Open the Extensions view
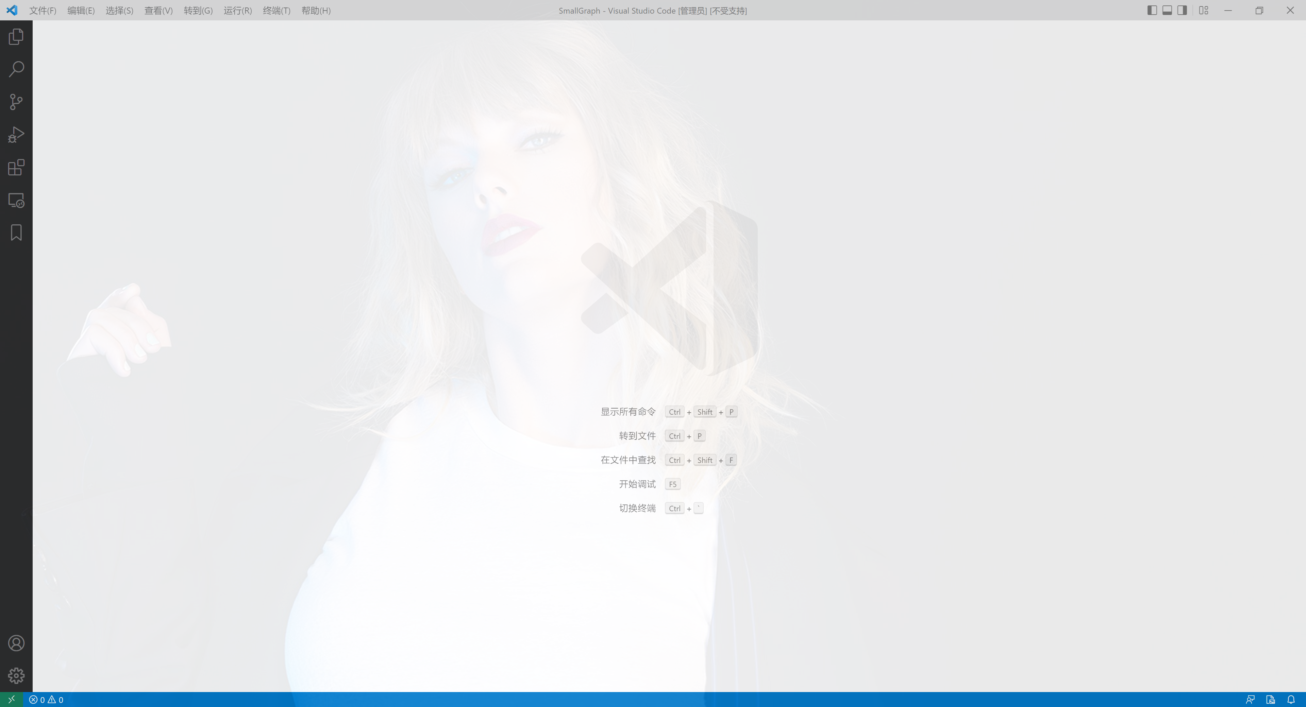The width and height of the screenshot is (1306, 707). pos(16,167)
